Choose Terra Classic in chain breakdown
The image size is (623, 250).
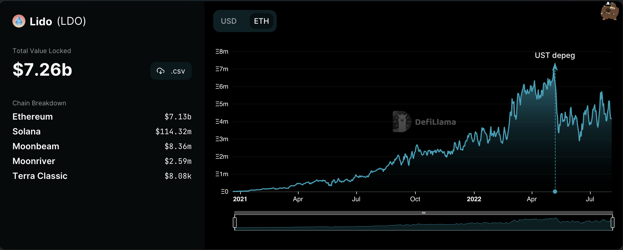[40, 176]
